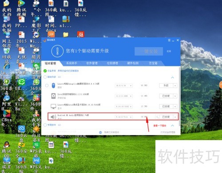The image size is (222, 173).
Task: Click the Intel display monitor device icon
Action: (x=53, y=106)
